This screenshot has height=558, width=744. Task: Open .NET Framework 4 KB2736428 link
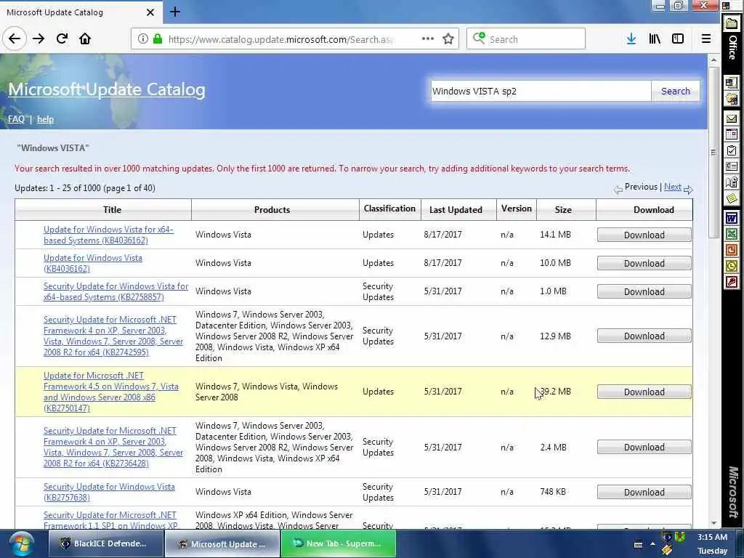pos(113,447)
